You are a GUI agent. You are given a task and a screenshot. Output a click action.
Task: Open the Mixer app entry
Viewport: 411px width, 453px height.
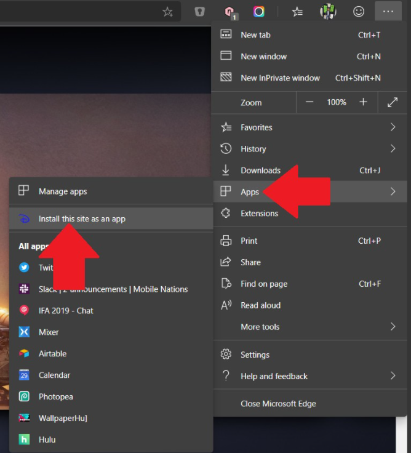[111, 332]
